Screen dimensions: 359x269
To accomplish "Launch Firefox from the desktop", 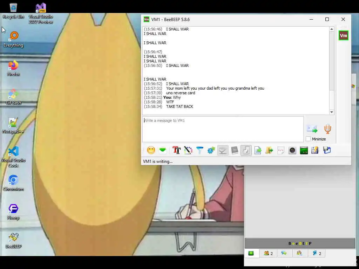I will point(13,68).
